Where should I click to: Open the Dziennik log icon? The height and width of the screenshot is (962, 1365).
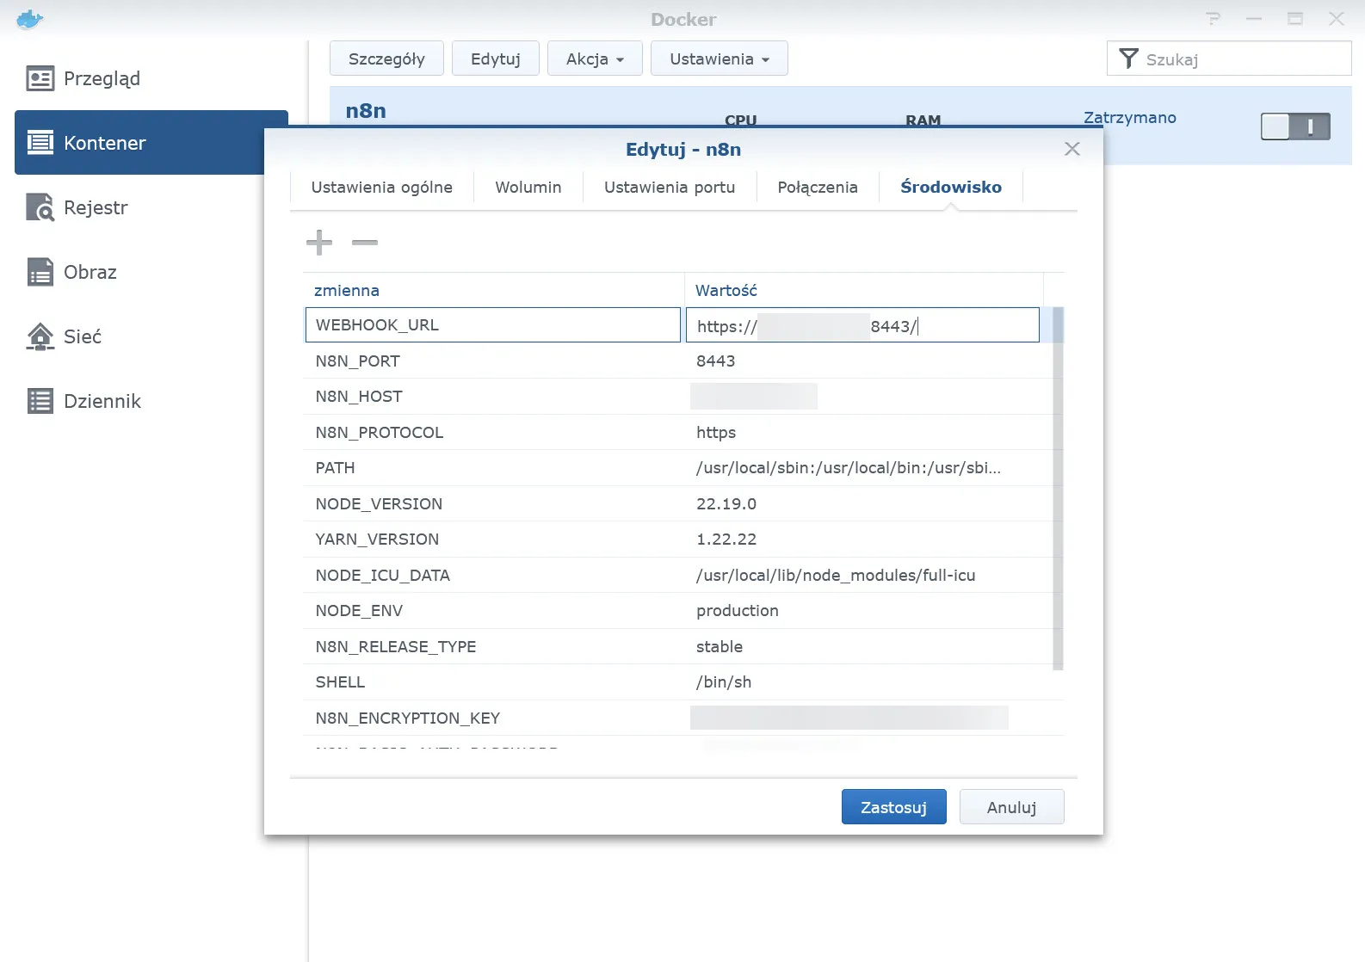tap(40, 401)
